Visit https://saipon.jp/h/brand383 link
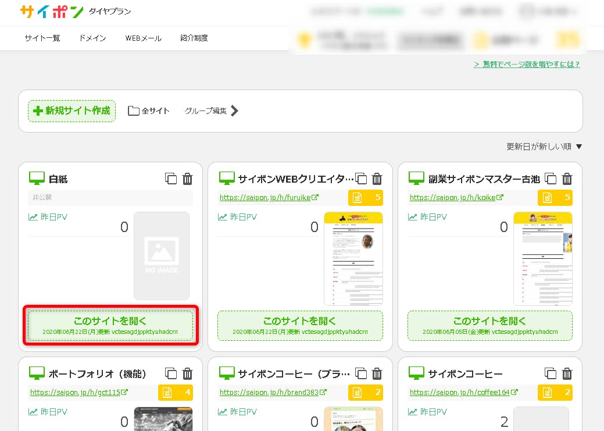604x431 pixels. 273,393
